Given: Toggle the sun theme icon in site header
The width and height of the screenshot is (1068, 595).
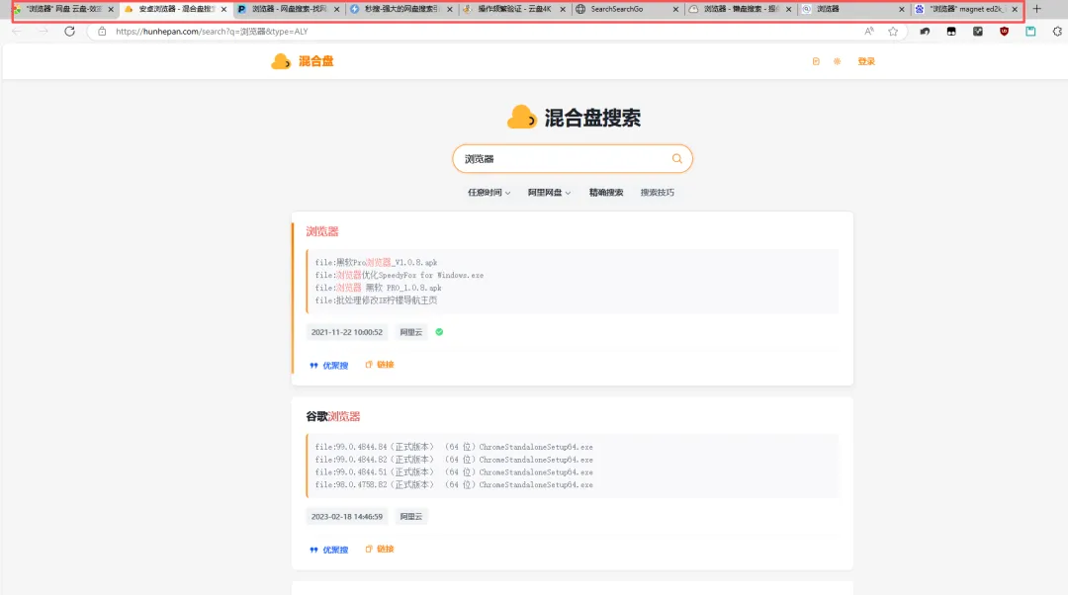Looking at the screenshot, I should [x=838, y=61].
